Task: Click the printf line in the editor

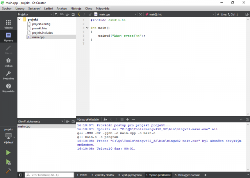Action: click(x=121, y=36)
